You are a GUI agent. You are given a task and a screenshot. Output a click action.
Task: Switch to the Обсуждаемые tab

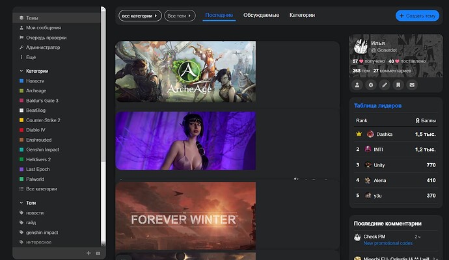point(262,15)
